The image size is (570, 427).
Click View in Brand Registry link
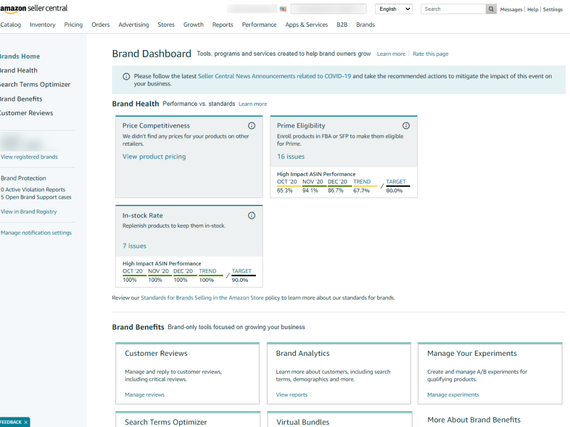tap(28, 212)
